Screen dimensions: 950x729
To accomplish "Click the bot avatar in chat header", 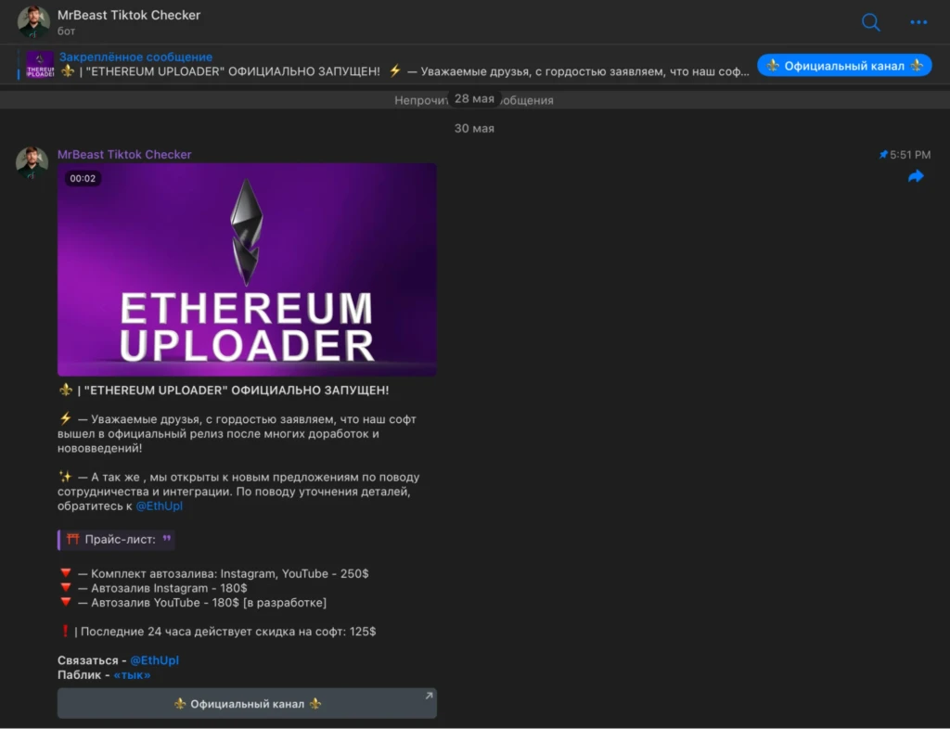I will tap(33, 22).
